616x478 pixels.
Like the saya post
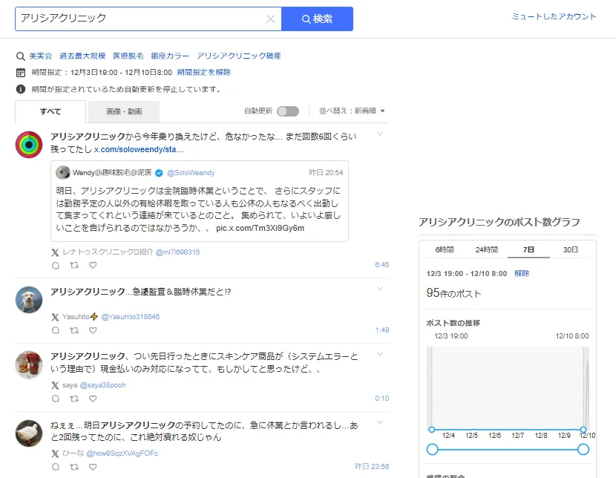point(93,399)
